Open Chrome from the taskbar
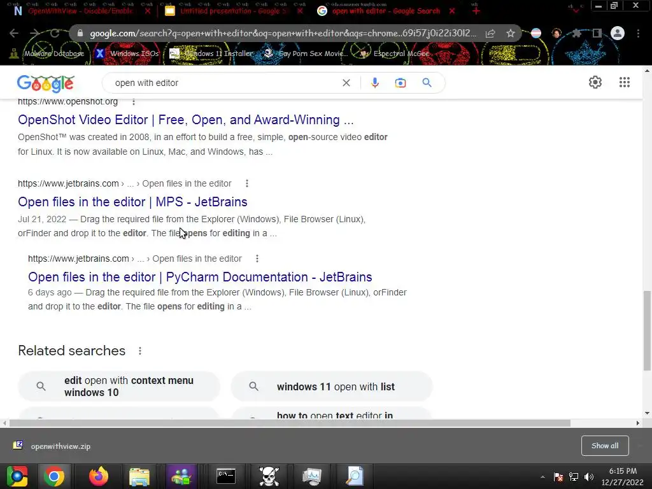652x489 pixels. click(x=54, y=476)
